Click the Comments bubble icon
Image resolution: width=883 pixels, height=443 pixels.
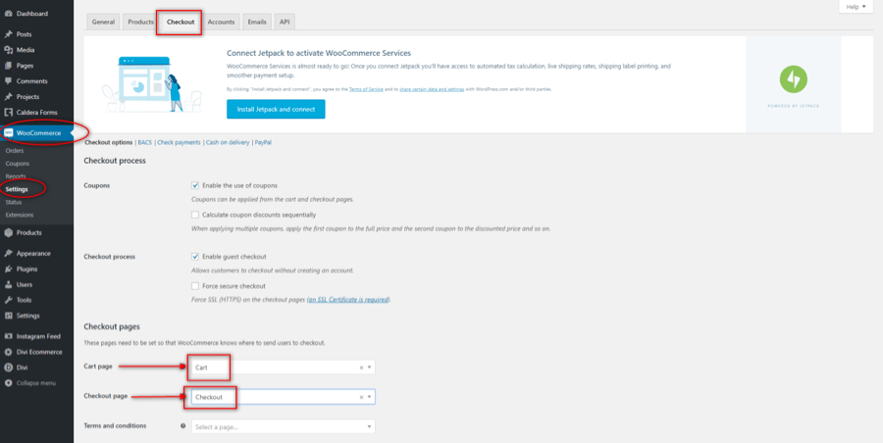[8, 81]
